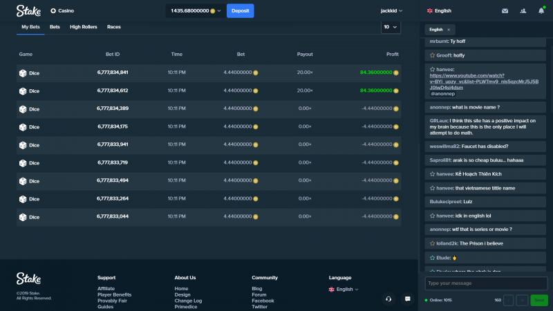Toggle the chat bubble icon
The width and height of the screenshot is (553, 311).
click(407, 299)
